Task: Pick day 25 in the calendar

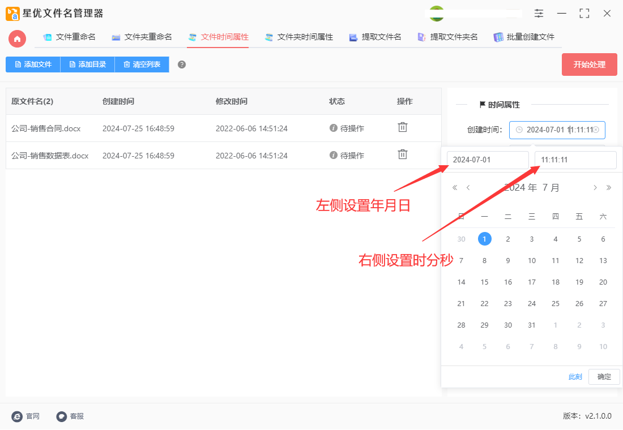Action: point(556,304)
